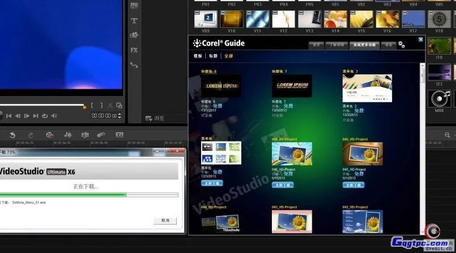Select the 042_HD-Project thumbnail
Viewport: 456px width, 253px height.
click(363, 222)
